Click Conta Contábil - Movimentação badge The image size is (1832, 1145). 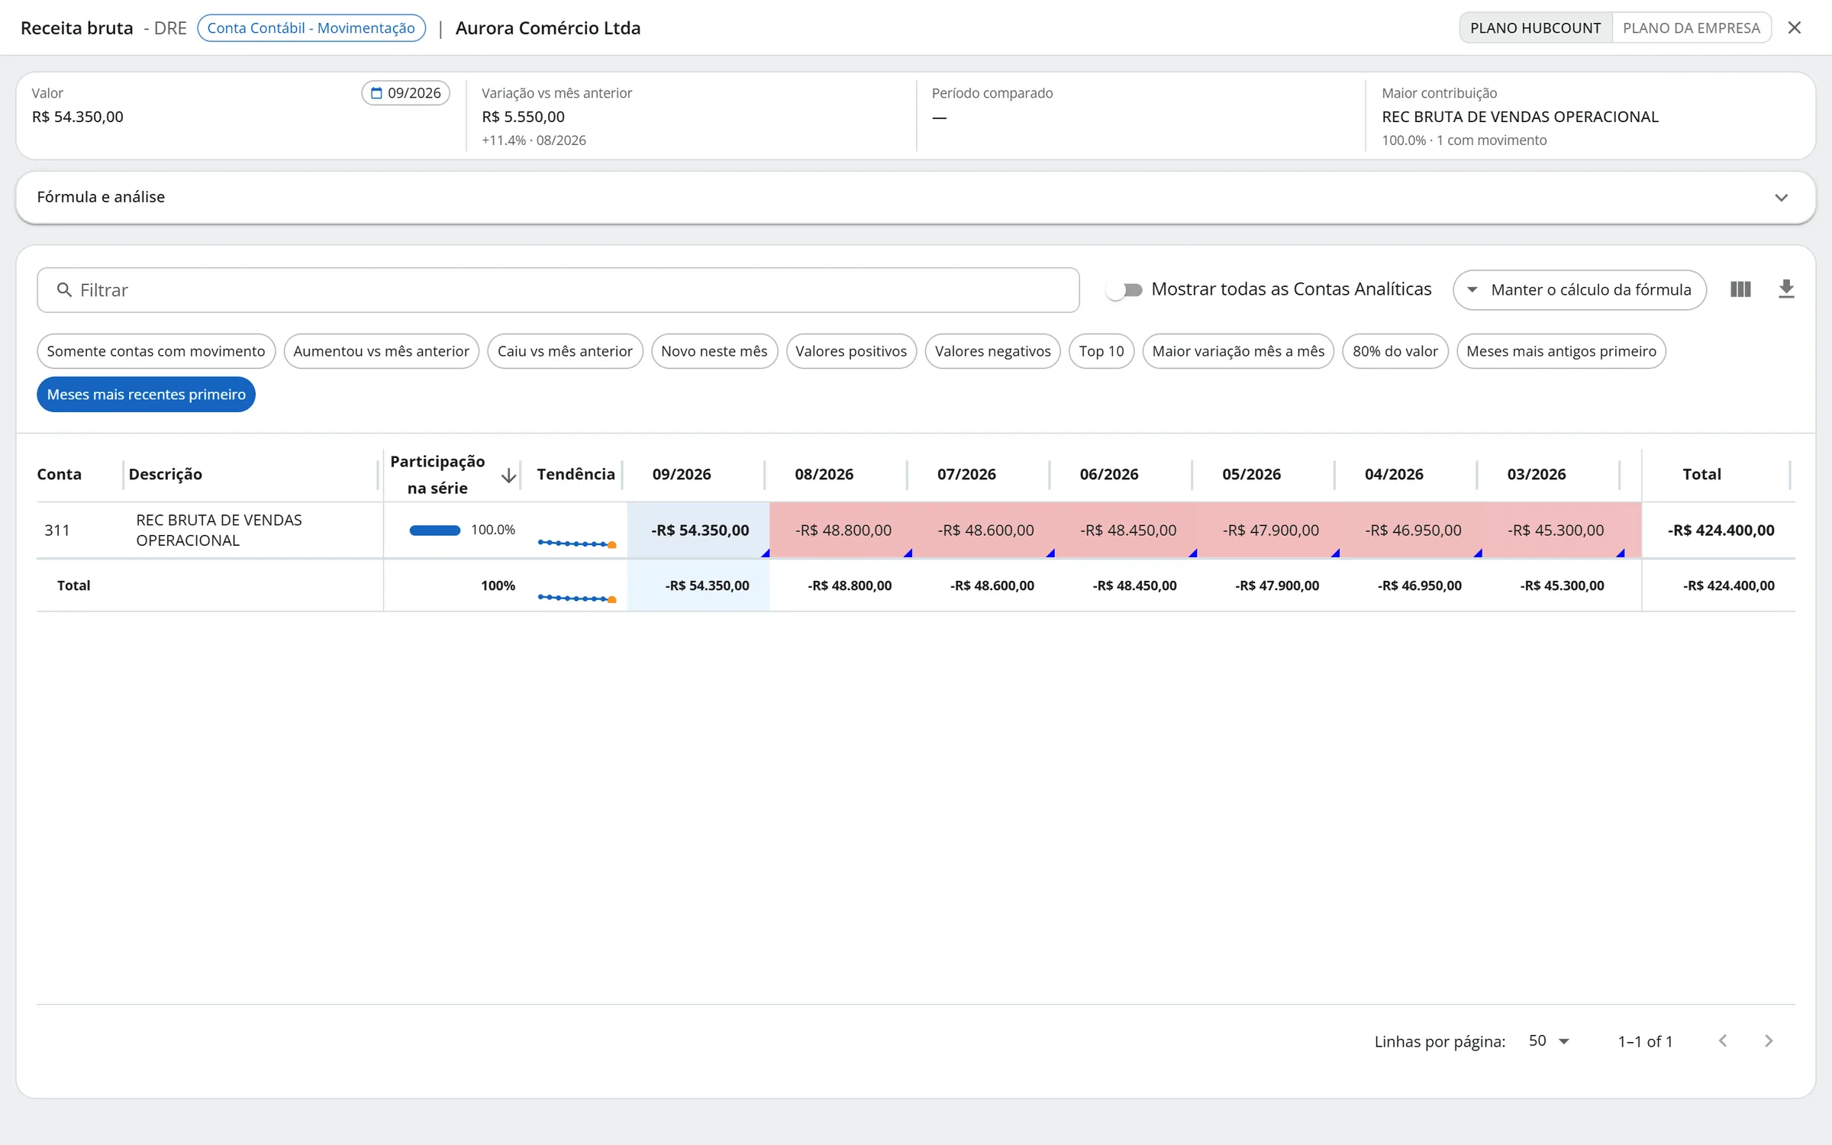point(311,28)
